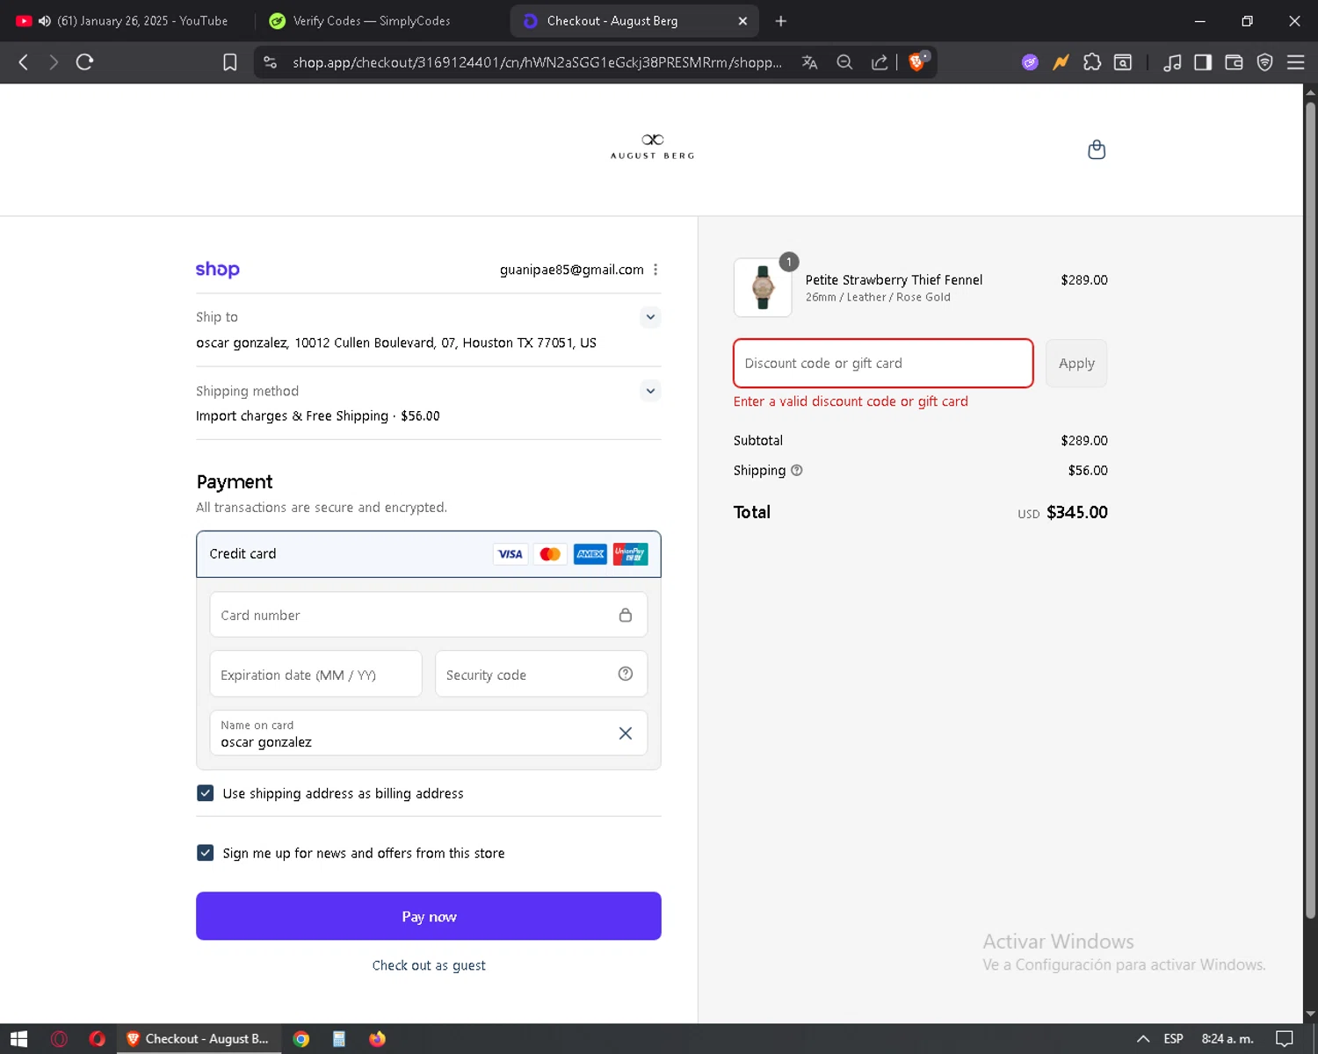Image resolution: width=1318 pixels, height=1054 pixels.
Task: Close the Checkout August Berg tab
Action: click(x=742, y=21)
